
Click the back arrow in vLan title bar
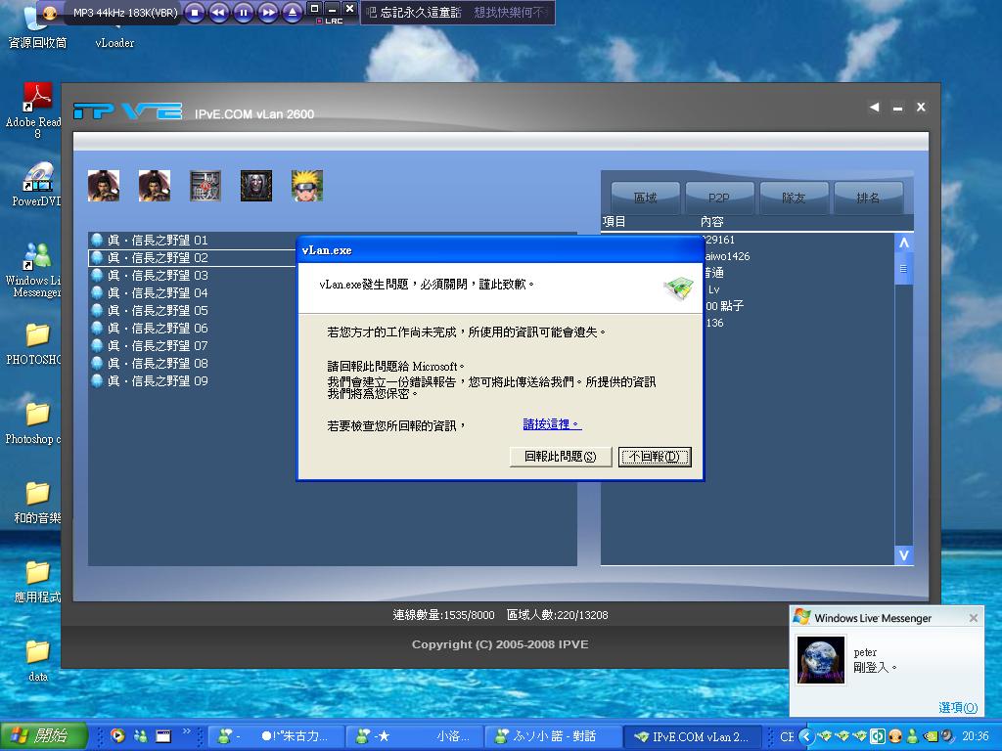[874, 108]
